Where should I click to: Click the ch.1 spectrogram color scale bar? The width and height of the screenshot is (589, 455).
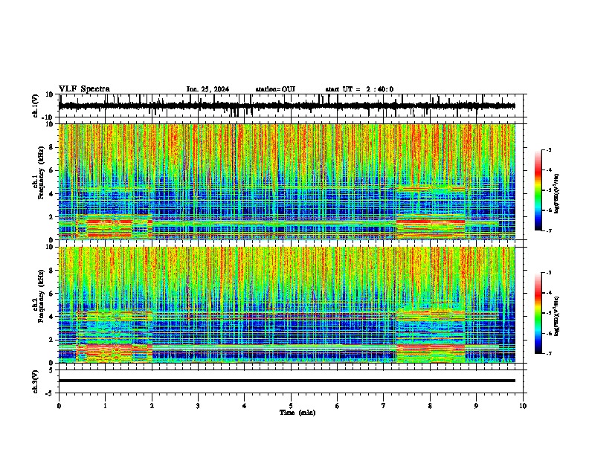click(x=538, y=190)
